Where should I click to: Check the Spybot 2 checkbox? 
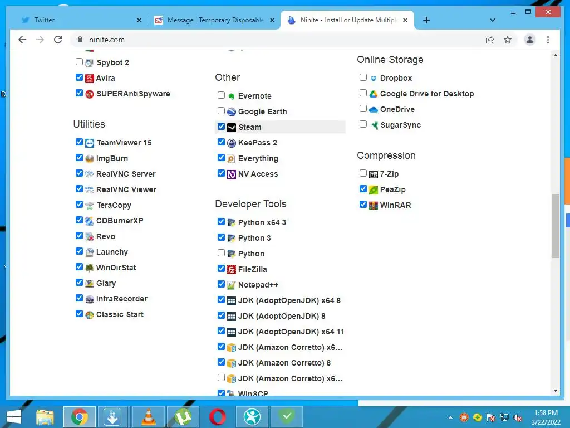(79, 61)
